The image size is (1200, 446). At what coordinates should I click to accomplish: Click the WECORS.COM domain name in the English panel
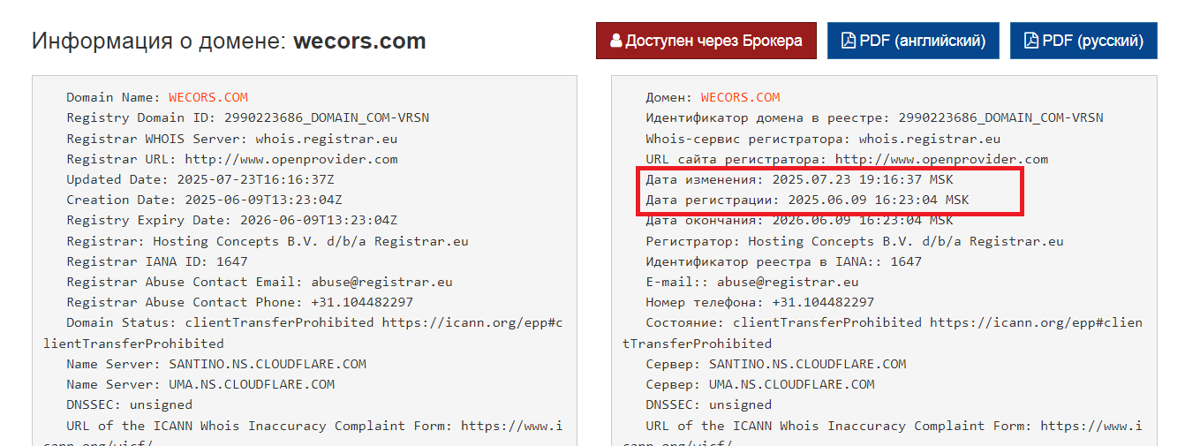(208, 97)
